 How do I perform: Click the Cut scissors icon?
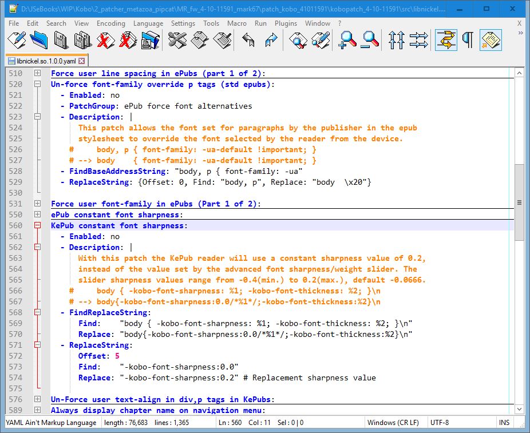pyautogui.click(x=178, y=40)
